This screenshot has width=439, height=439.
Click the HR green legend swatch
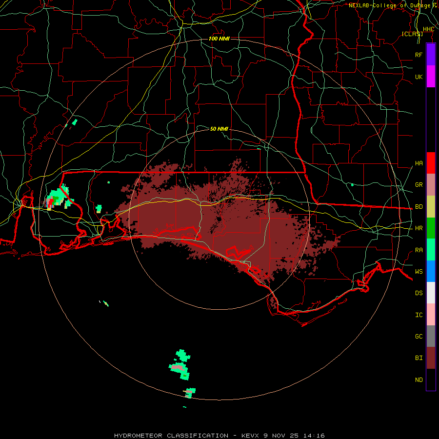pyautogui.click(x=431, y=228)
